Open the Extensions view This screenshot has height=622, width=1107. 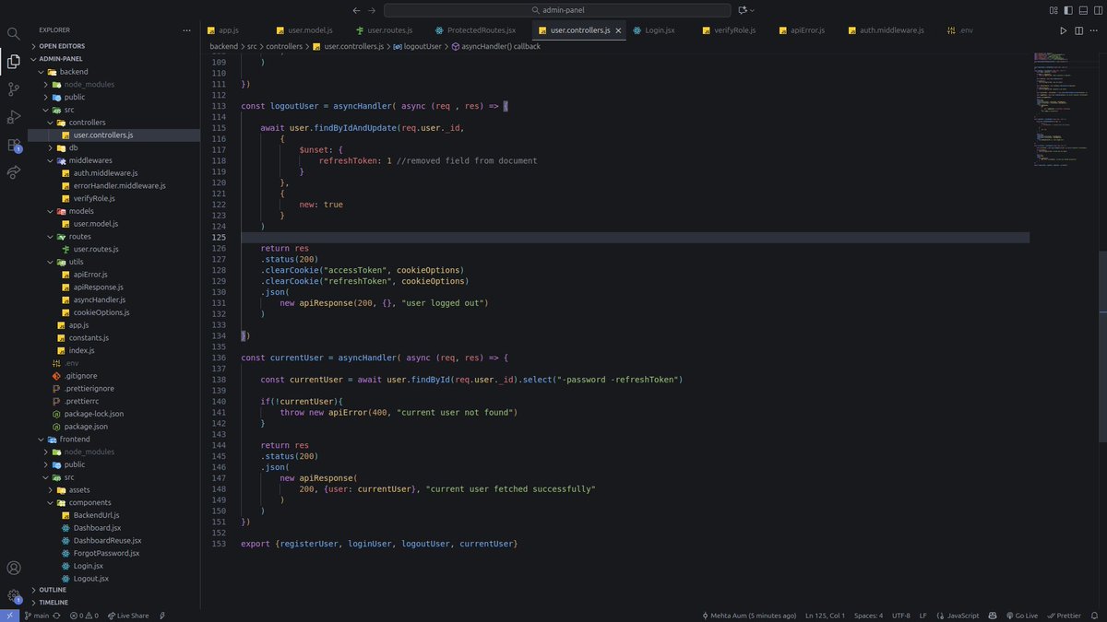click(x=13, y=144)
